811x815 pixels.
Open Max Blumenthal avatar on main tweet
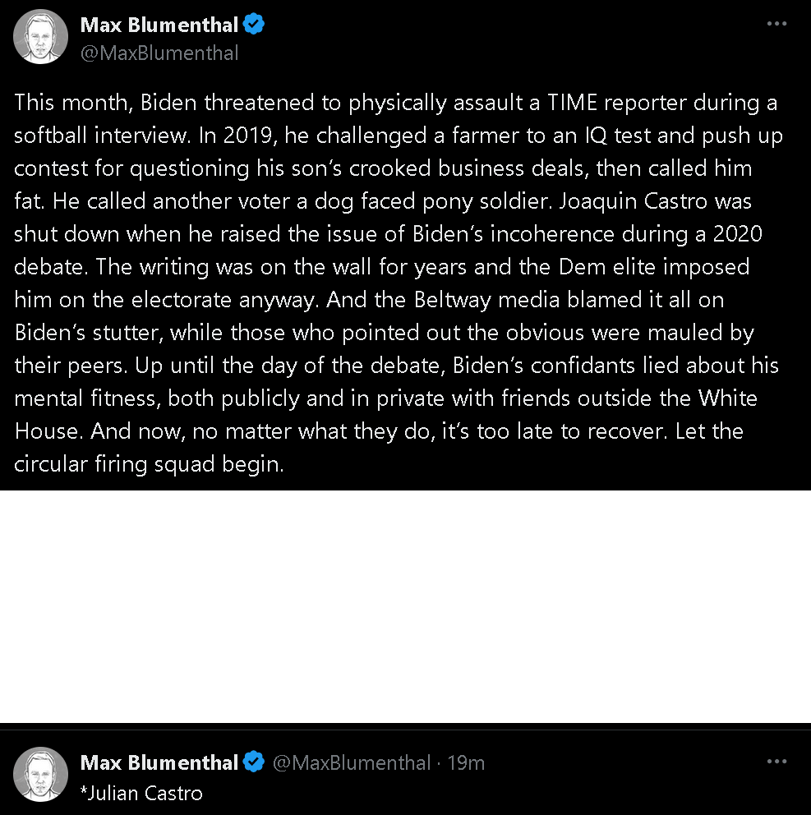(x=40, y=37)
